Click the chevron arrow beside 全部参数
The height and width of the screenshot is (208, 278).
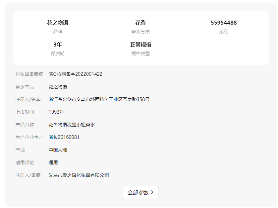pyautogui.click(x=152, y=192)
